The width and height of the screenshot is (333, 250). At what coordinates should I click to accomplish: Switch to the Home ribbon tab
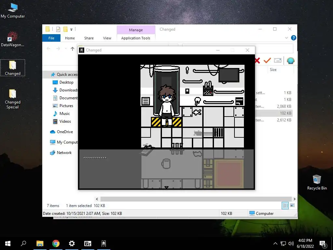pyautogui.click(x=70, y=38)
